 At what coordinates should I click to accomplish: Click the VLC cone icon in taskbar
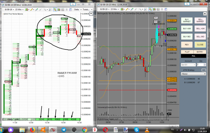pos(147,130)
